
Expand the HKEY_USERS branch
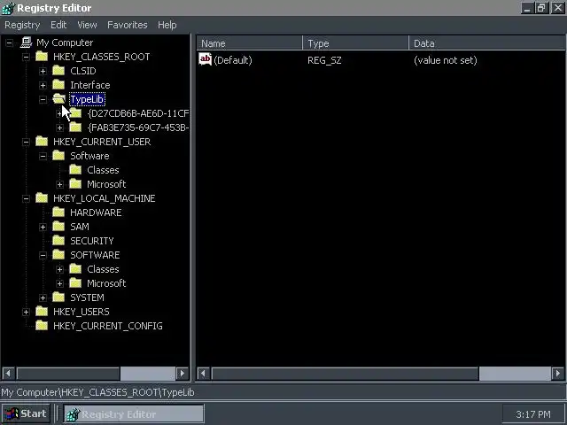(x=26, y=312)
